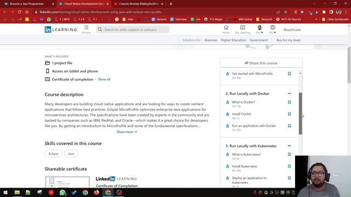Open the 'Resume' bookmark
Image resolution: width=351 pixels, height=197 pixels.
point(159,20)
